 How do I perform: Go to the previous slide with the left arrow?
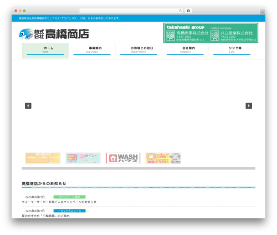pyautogui.click(x=28, y=106)
